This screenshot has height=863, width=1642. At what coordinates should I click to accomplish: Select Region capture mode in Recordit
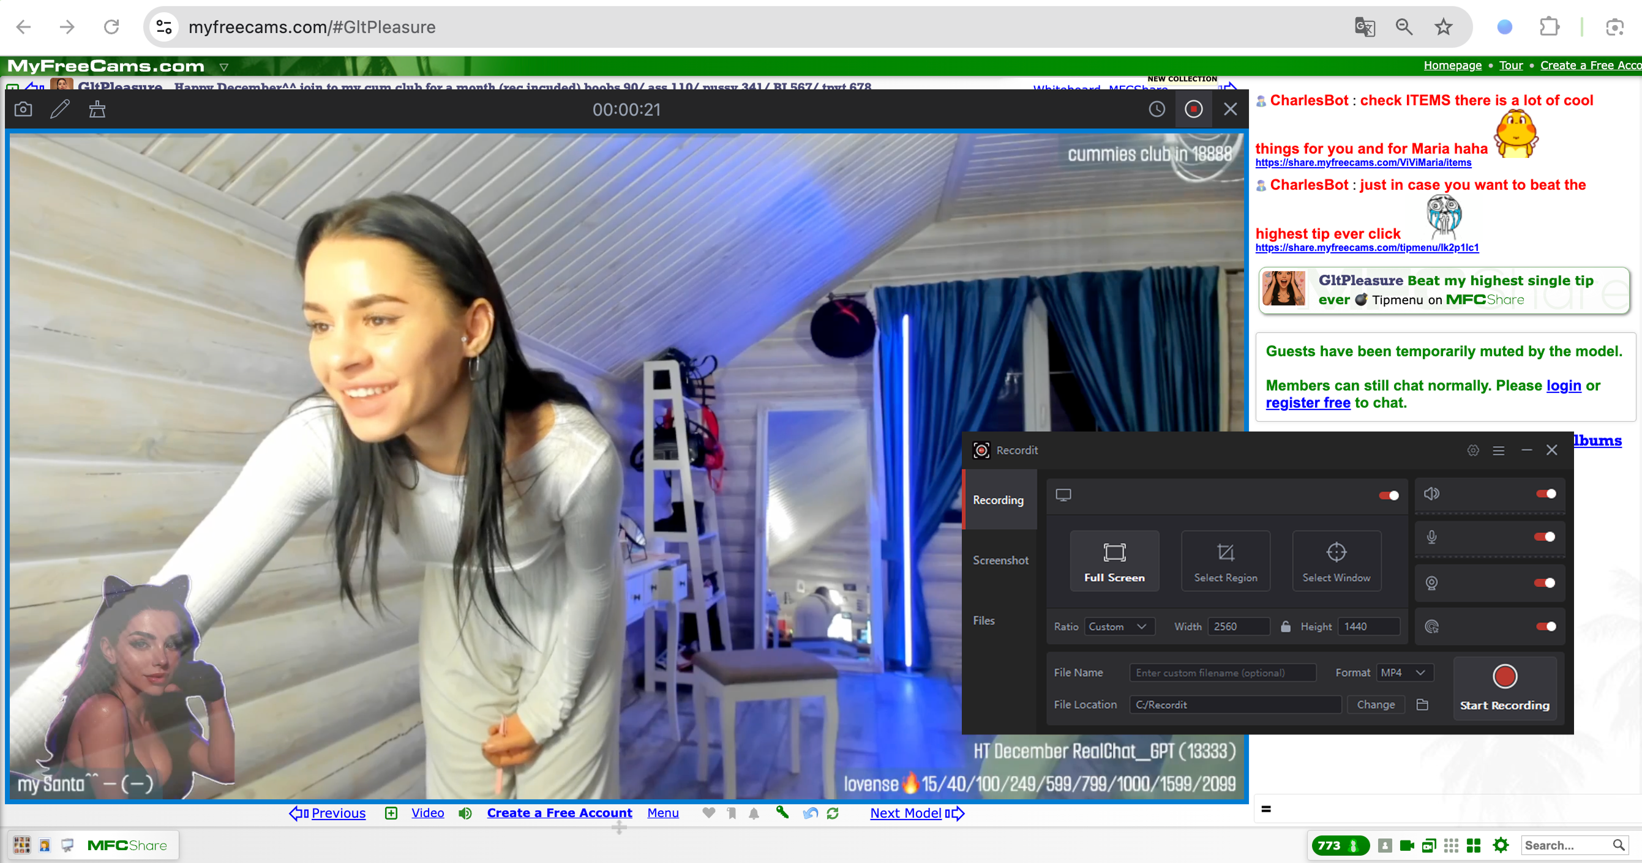pos(1225,561)
